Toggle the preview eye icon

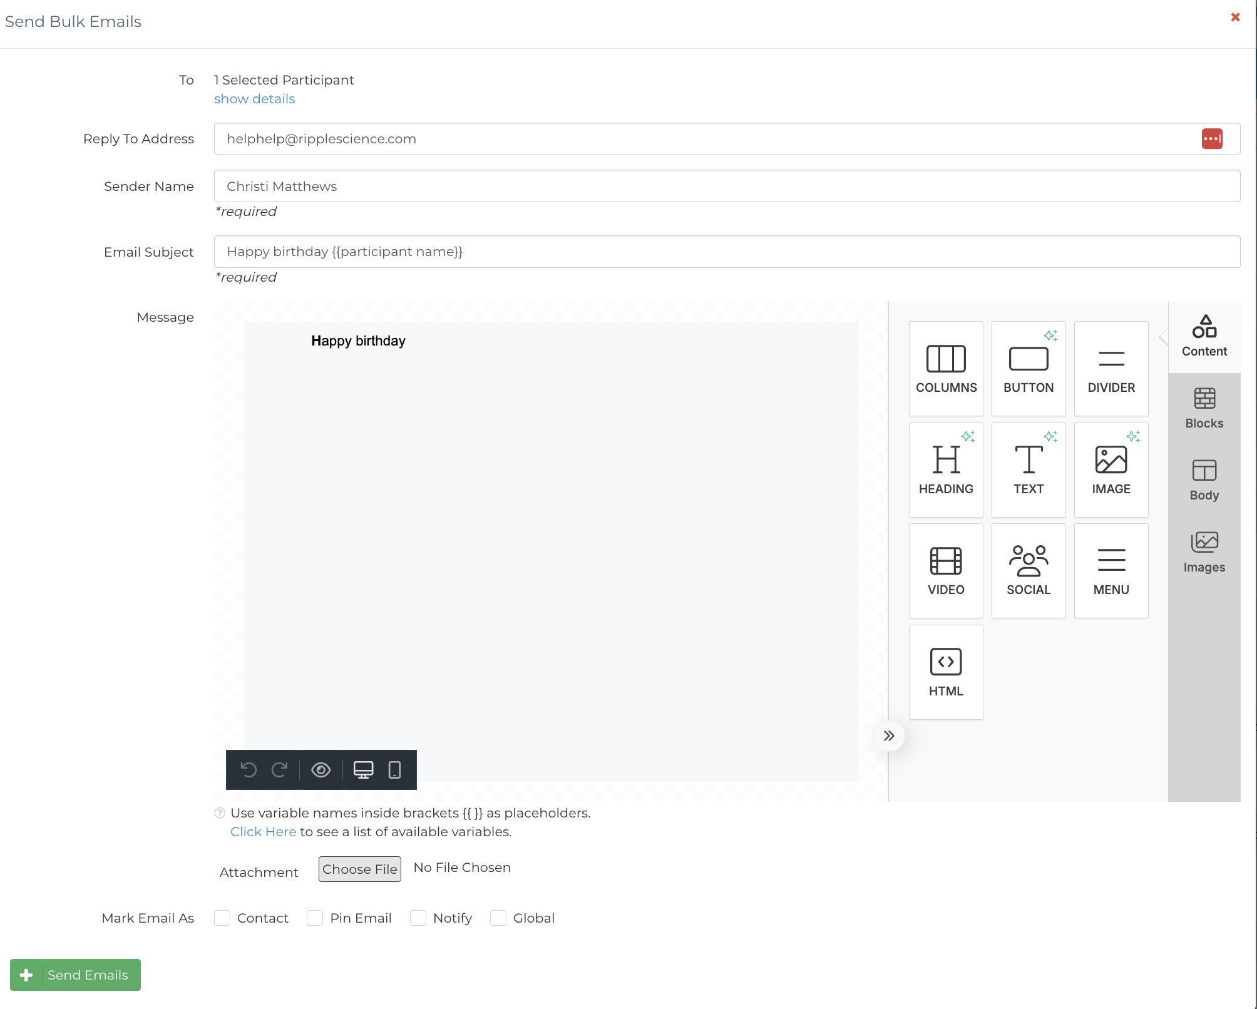(x=321, y=770)
